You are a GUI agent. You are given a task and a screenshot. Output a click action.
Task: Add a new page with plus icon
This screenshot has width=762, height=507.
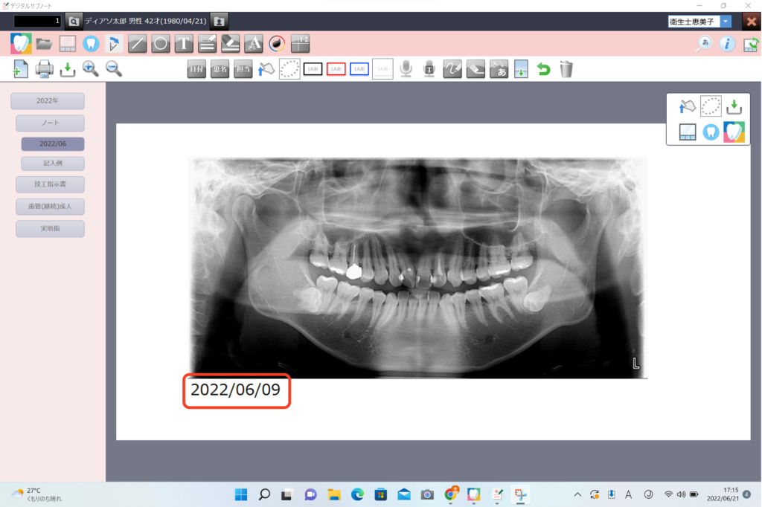(21, 69)
